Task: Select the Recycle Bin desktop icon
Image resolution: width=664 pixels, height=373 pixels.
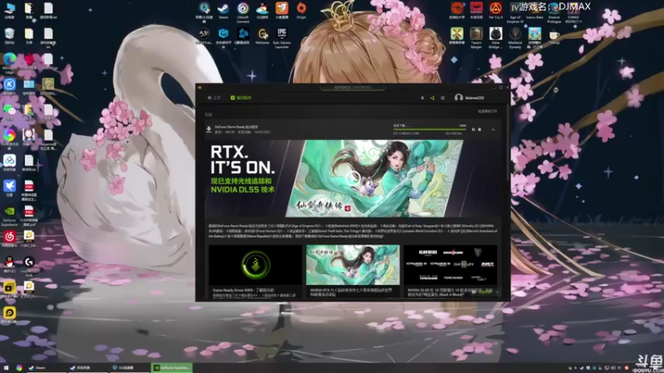Action: point(9,36)
